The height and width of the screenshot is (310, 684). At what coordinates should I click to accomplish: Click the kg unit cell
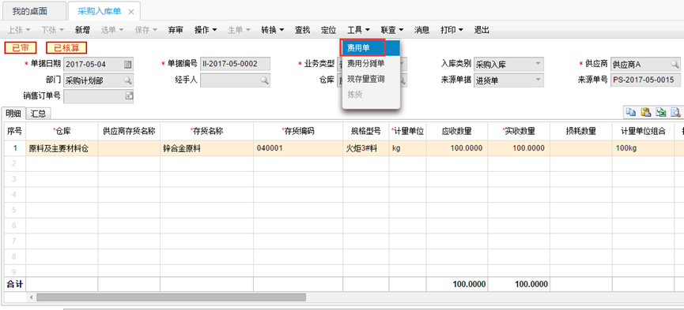tap(407, 148)
